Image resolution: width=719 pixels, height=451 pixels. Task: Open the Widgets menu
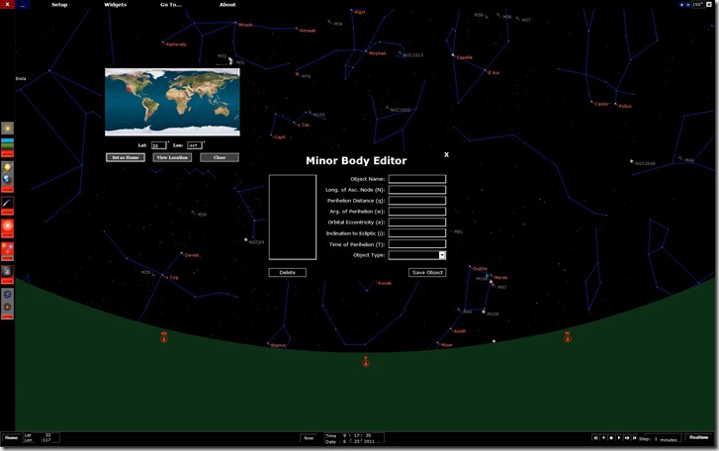[x=116, y=5]
